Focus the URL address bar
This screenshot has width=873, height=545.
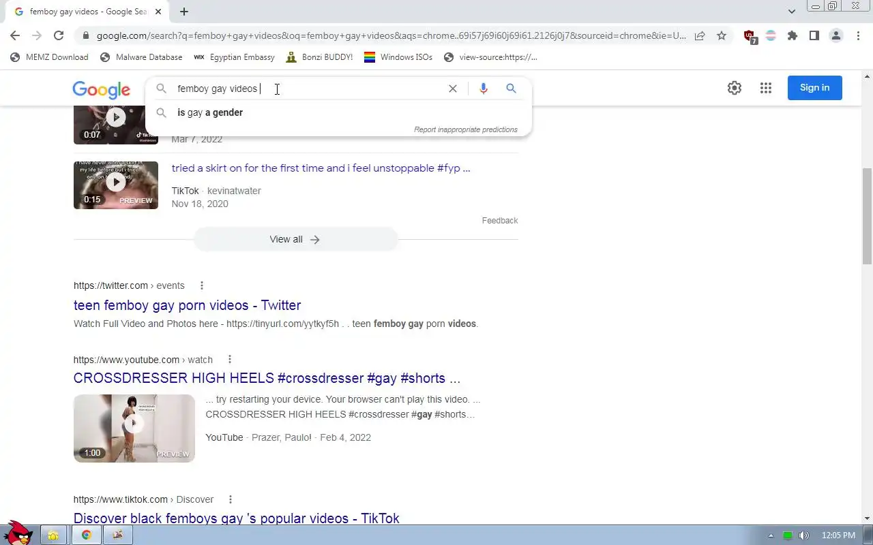click(391, 36)
